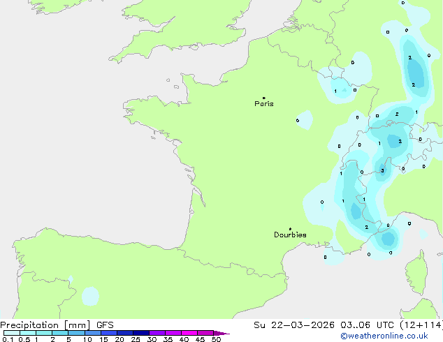Select the 1–2 mm legend color

pyautogui.click(x=44, y=333)
